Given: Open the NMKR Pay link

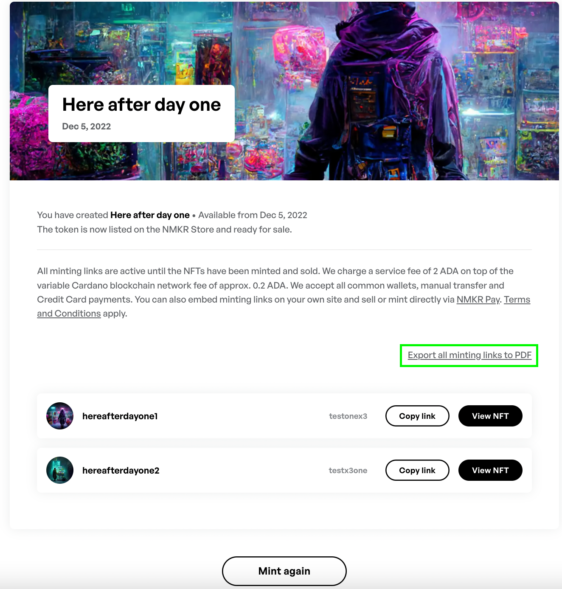Looking at the screenshot, I should [x=478, y=300].
